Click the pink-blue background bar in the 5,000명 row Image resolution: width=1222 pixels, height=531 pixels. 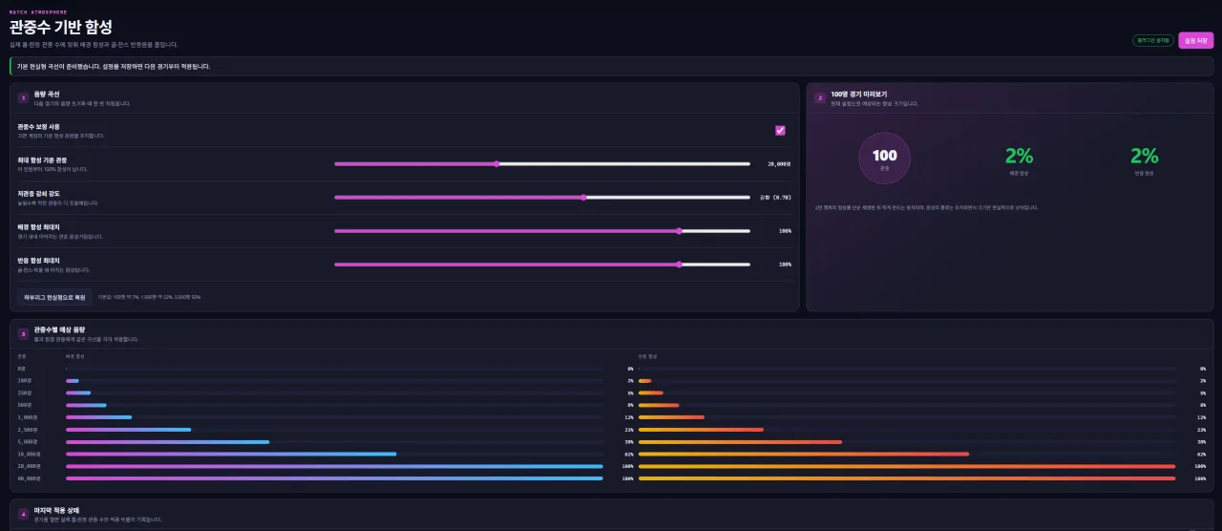[168, 442]
